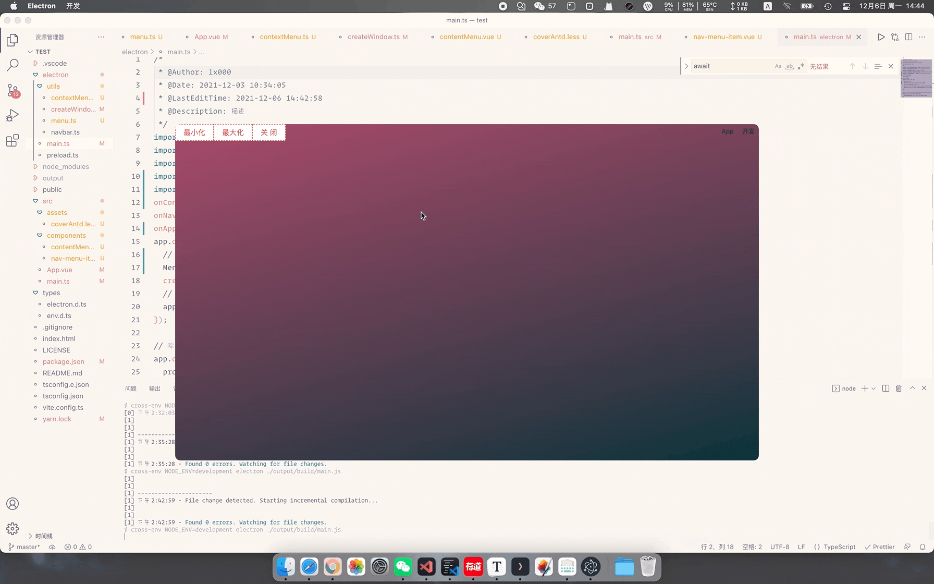This screenshot has height=584, width=934.
Task: Expand the node_modules folder
Action: 65,166
